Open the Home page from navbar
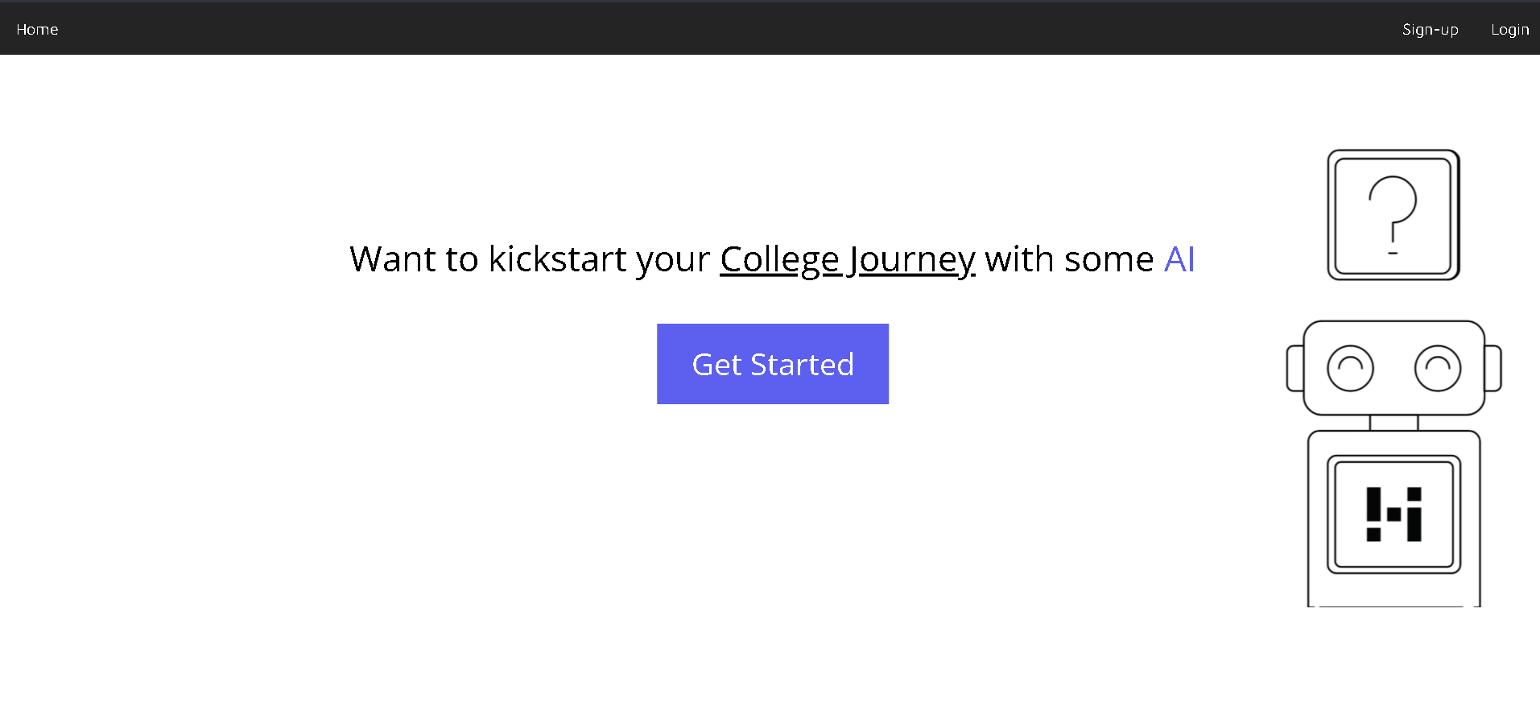This screenshot has width=1540, height=715. click(x=37, y=30)
